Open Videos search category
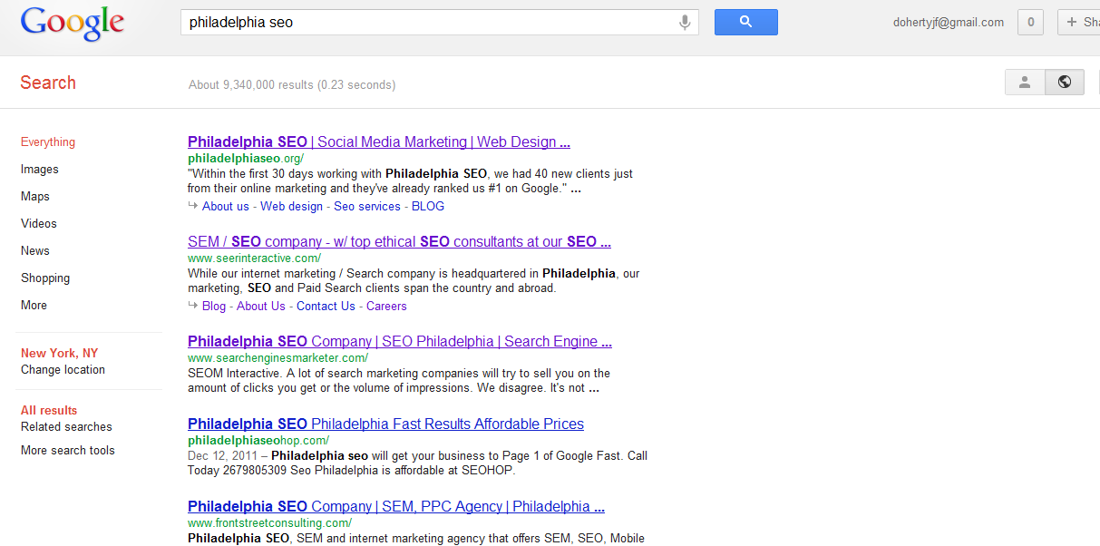 (39, 224)
